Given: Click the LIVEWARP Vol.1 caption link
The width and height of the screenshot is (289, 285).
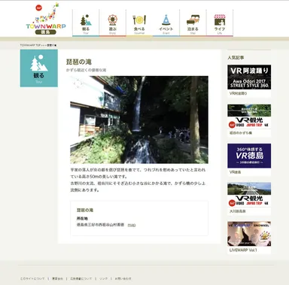Looking at the screenshot, I should tap(243, 250).
